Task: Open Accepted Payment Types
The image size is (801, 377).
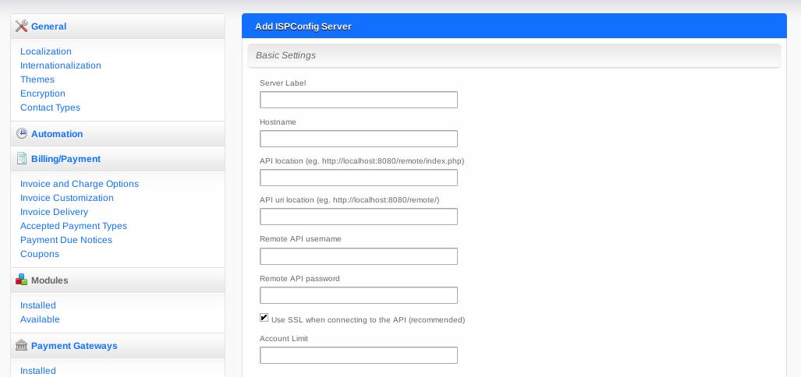Action: pos(73,226)
